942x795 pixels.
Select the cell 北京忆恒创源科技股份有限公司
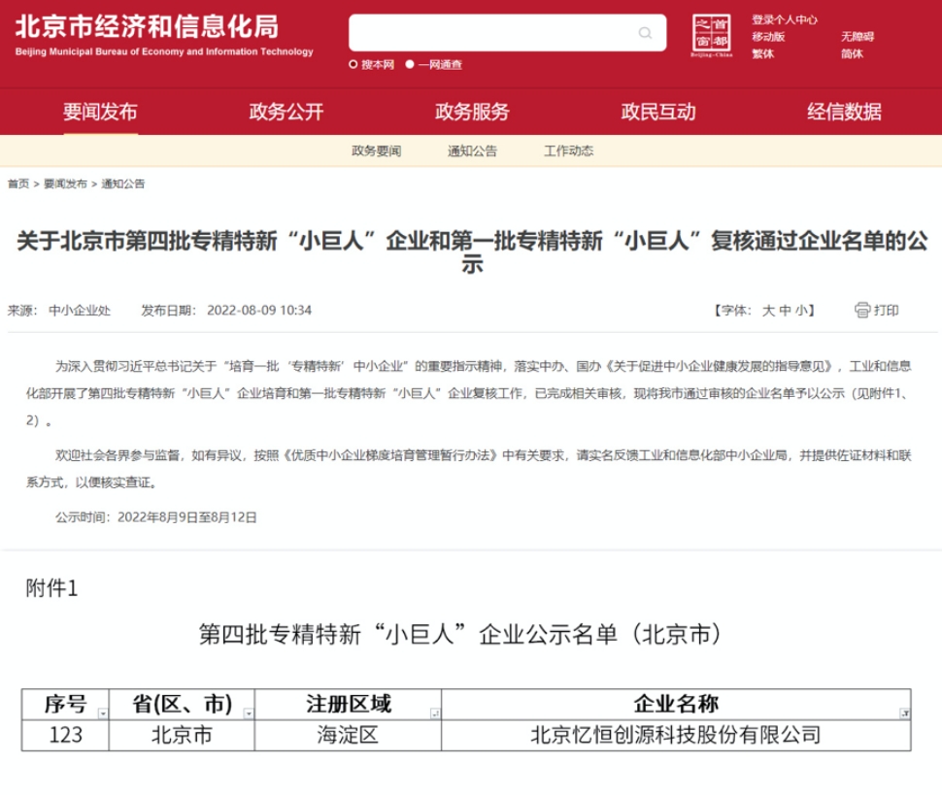click(x=676, y=735)
